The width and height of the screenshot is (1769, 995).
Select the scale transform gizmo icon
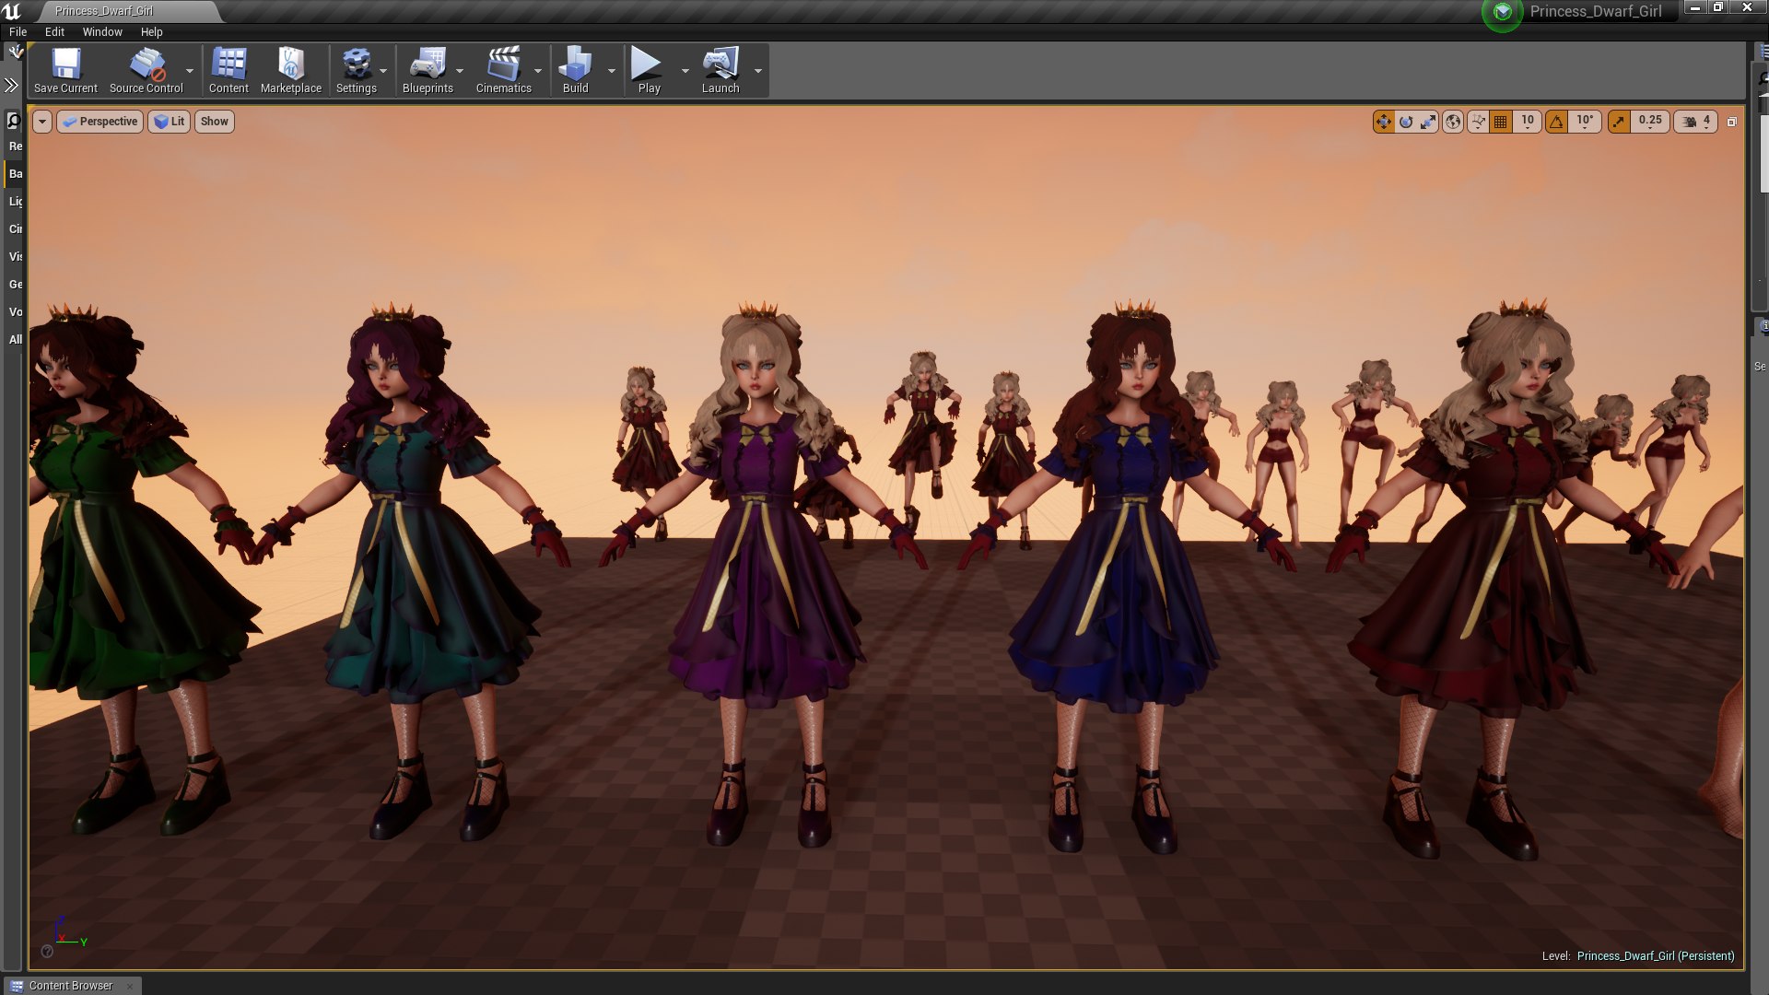pyautogui.click(x=1428, y=122)
